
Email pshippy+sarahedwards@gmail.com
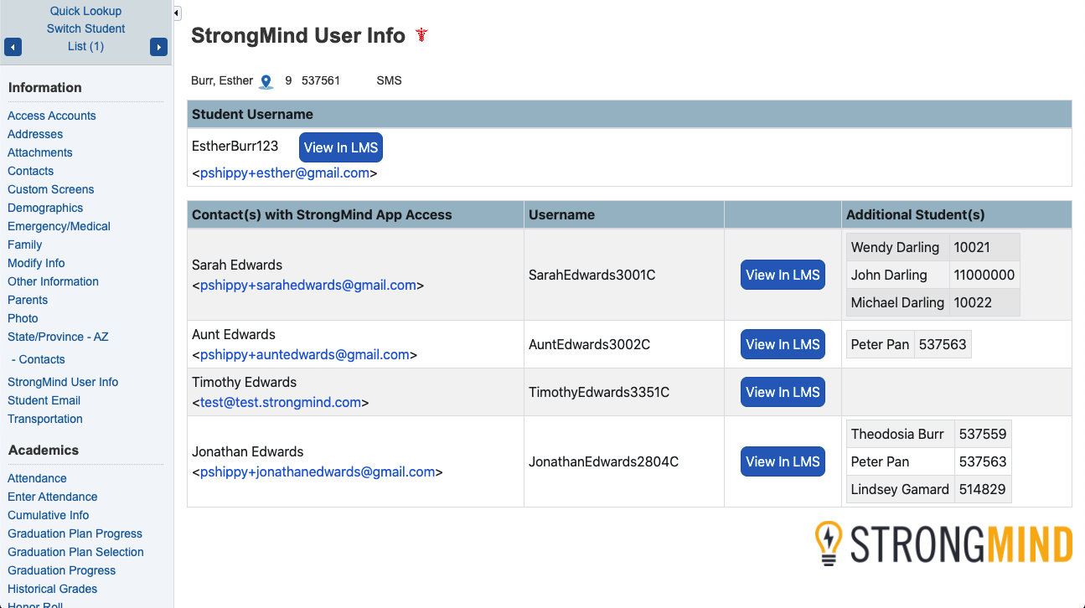coord(308,286)
